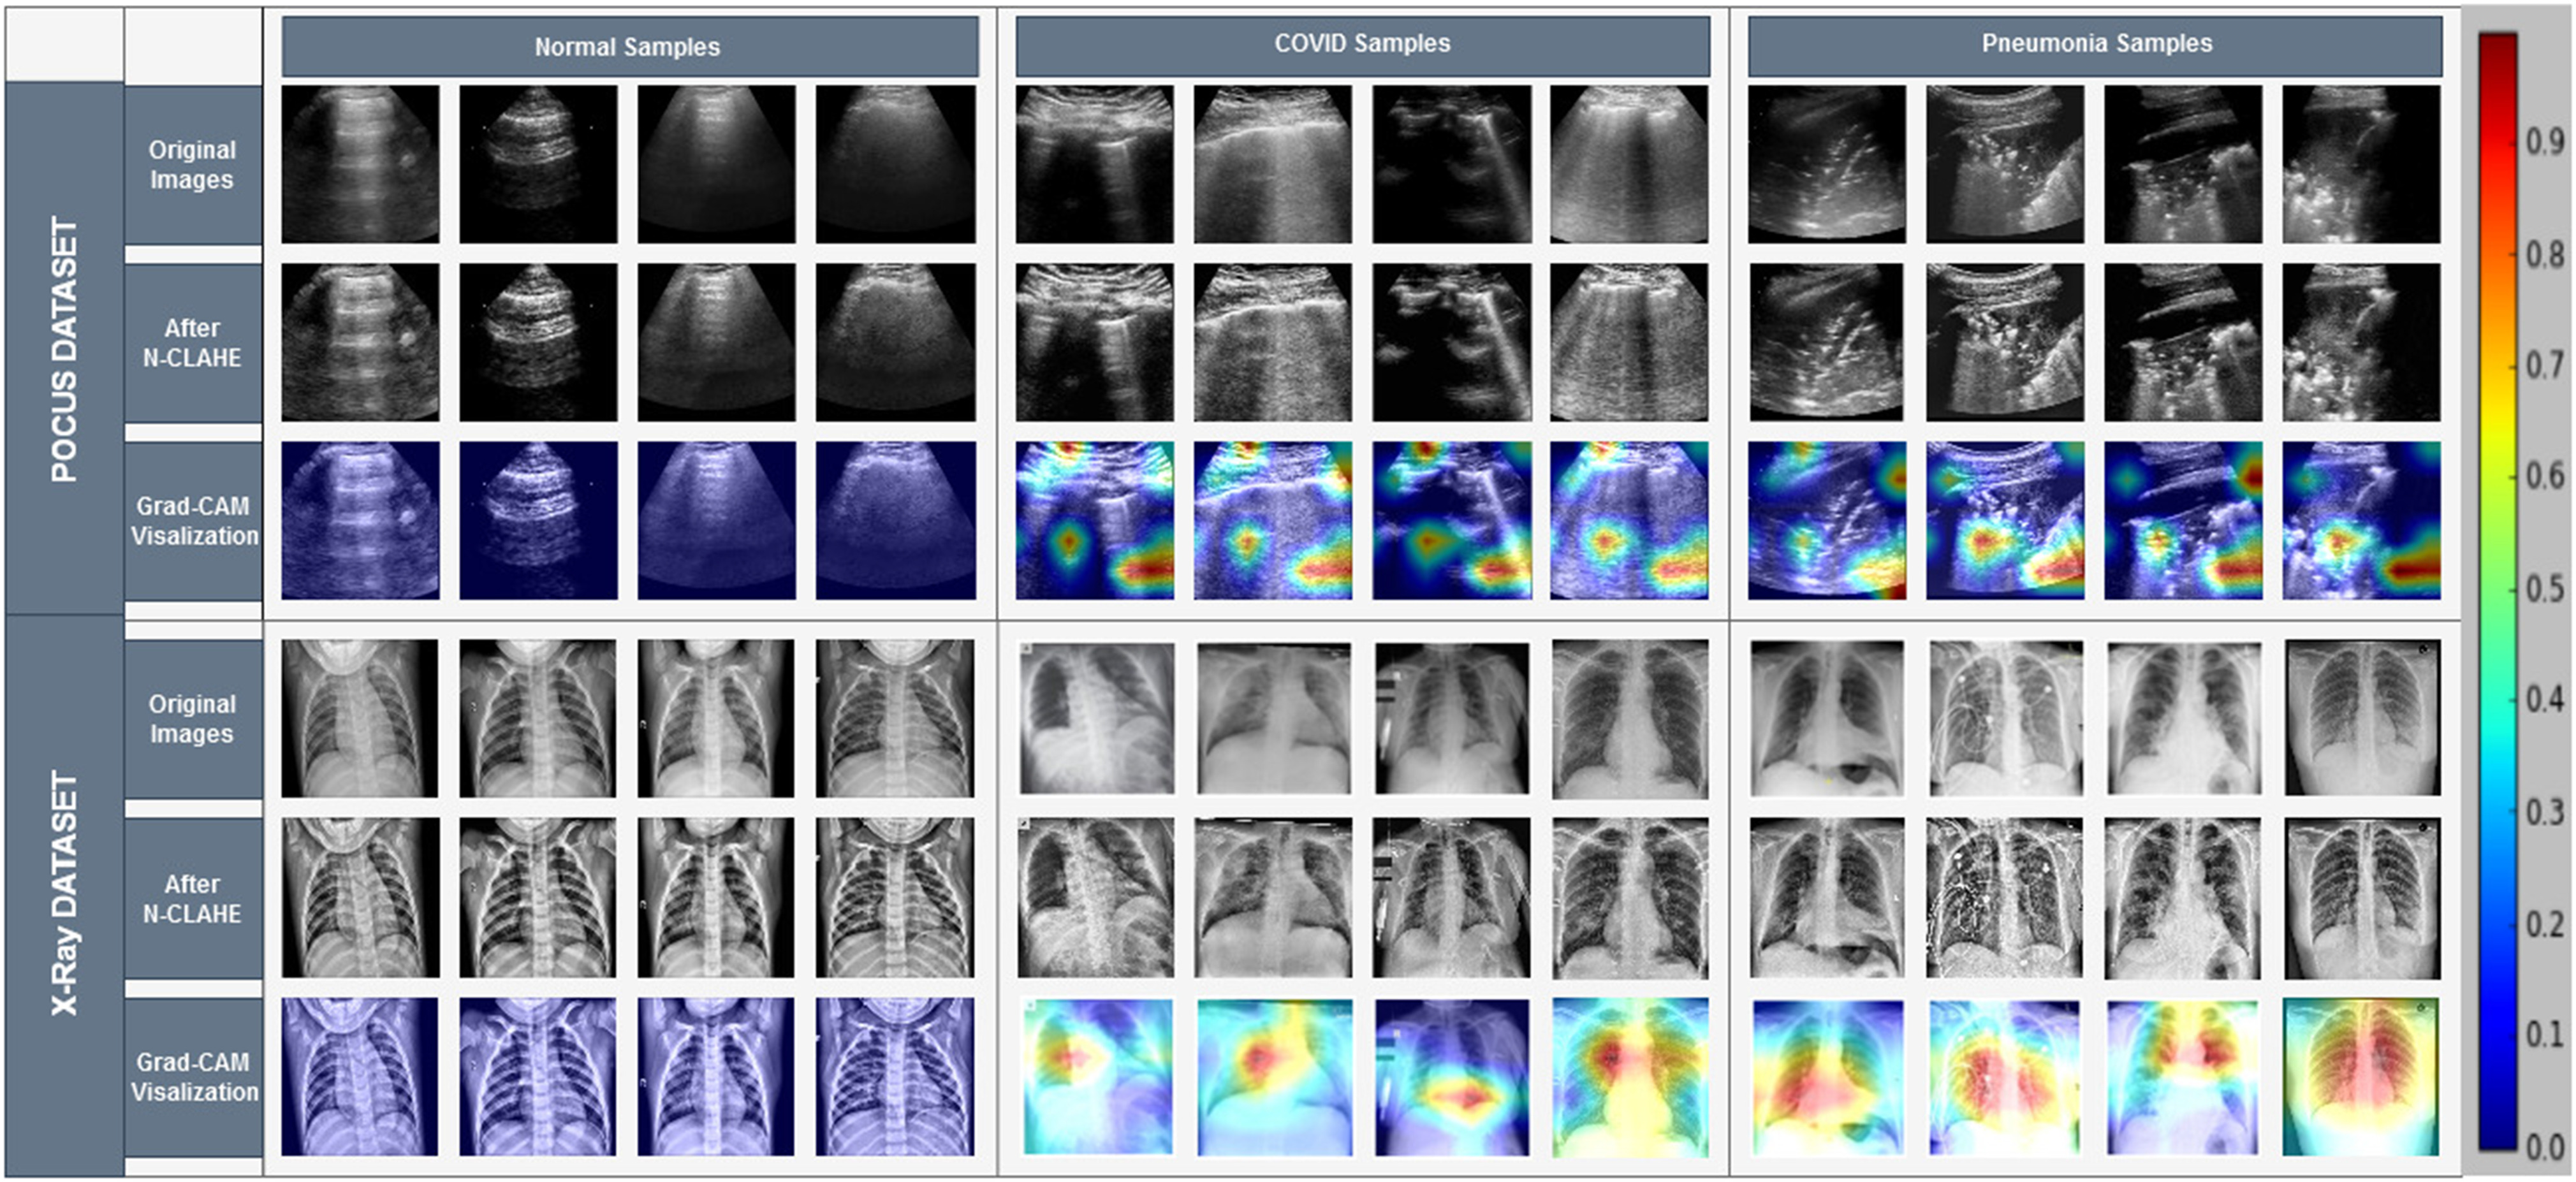This screenshot has width=2576, height=1182.
Task: Open fourth Normal POCUS Grad-CAM image
Action: point(895,520)
